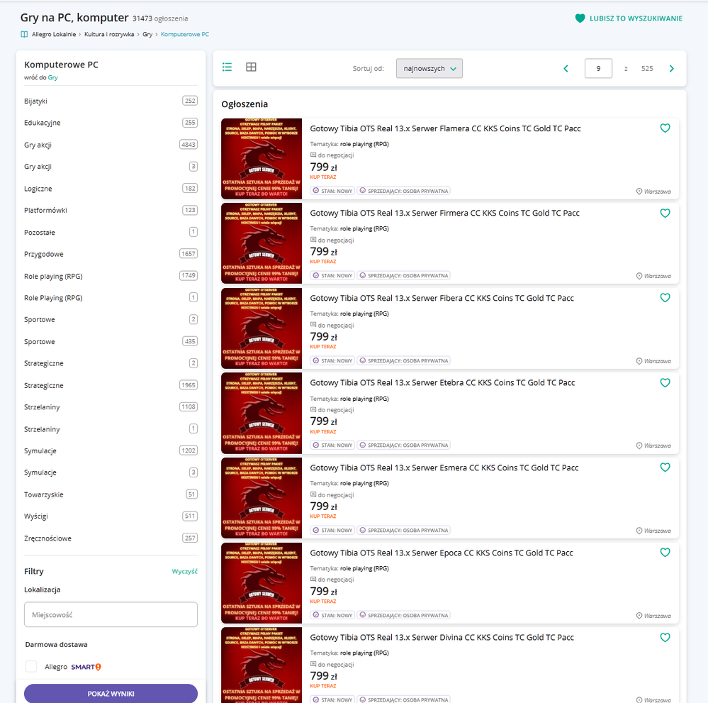Click LUBISZ TO WYSZUKIWANIE link
Viewport: 708px width, 703px height.
(x=636, y=18)
